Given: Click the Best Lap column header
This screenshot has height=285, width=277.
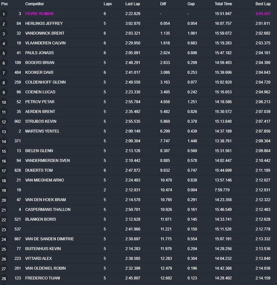Looking at the screenshot, I should 263,4.
